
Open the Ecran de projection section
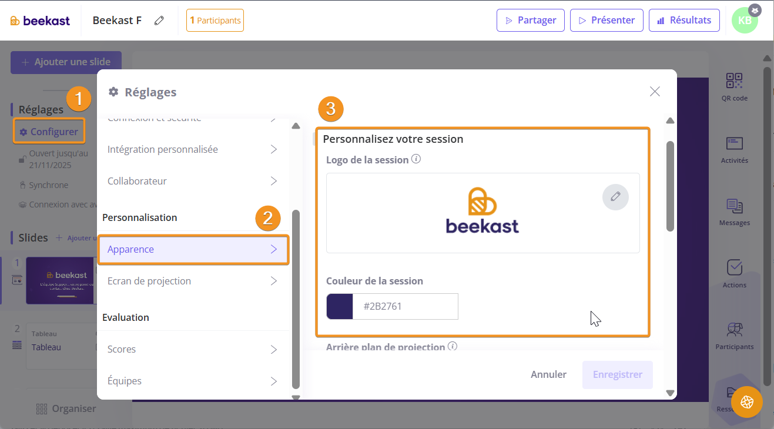click(x=193, y=281)
